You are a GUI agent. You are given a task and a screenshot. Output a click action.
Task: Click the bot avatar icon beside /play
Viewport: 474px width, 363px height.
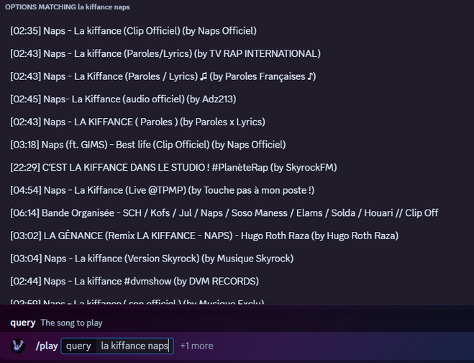pos(18,346)
